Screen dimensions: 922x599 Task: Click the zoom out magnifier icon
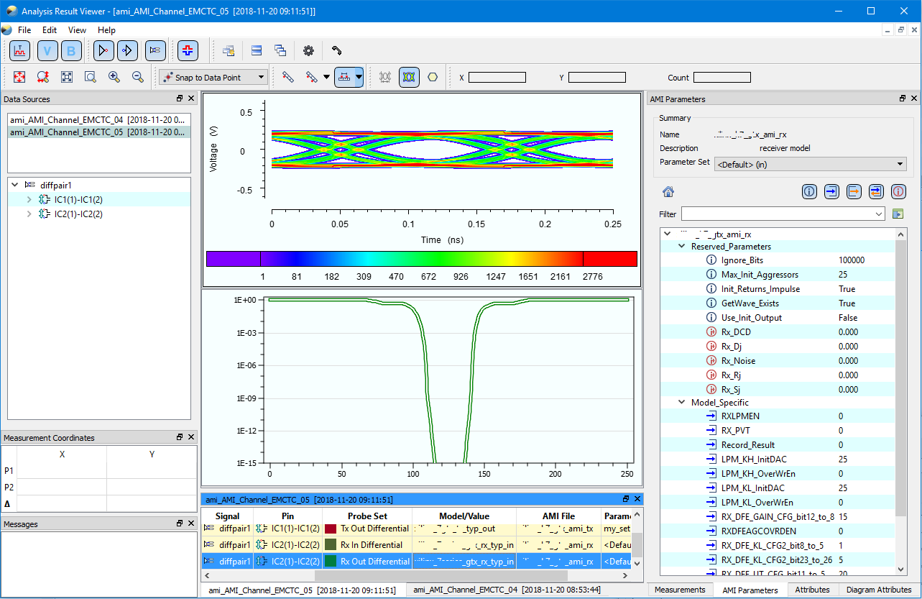point(137,77)
